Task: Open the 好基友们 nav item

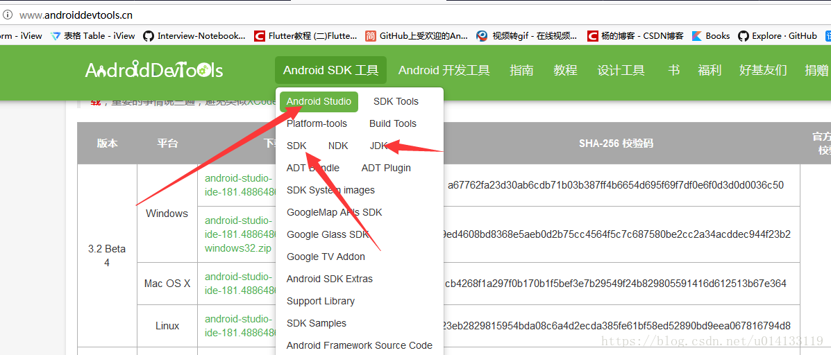Action: pyautogui.click(x=763, y=70)
